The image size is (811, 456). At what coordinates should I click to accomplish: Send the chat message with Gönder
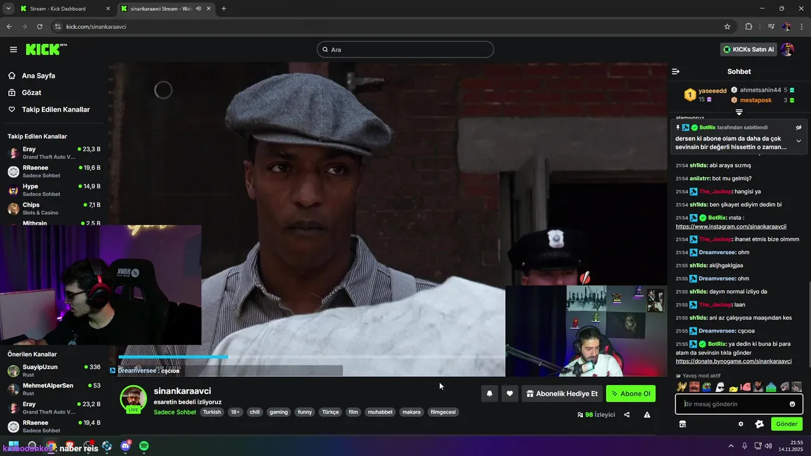[x=787, y=424]
